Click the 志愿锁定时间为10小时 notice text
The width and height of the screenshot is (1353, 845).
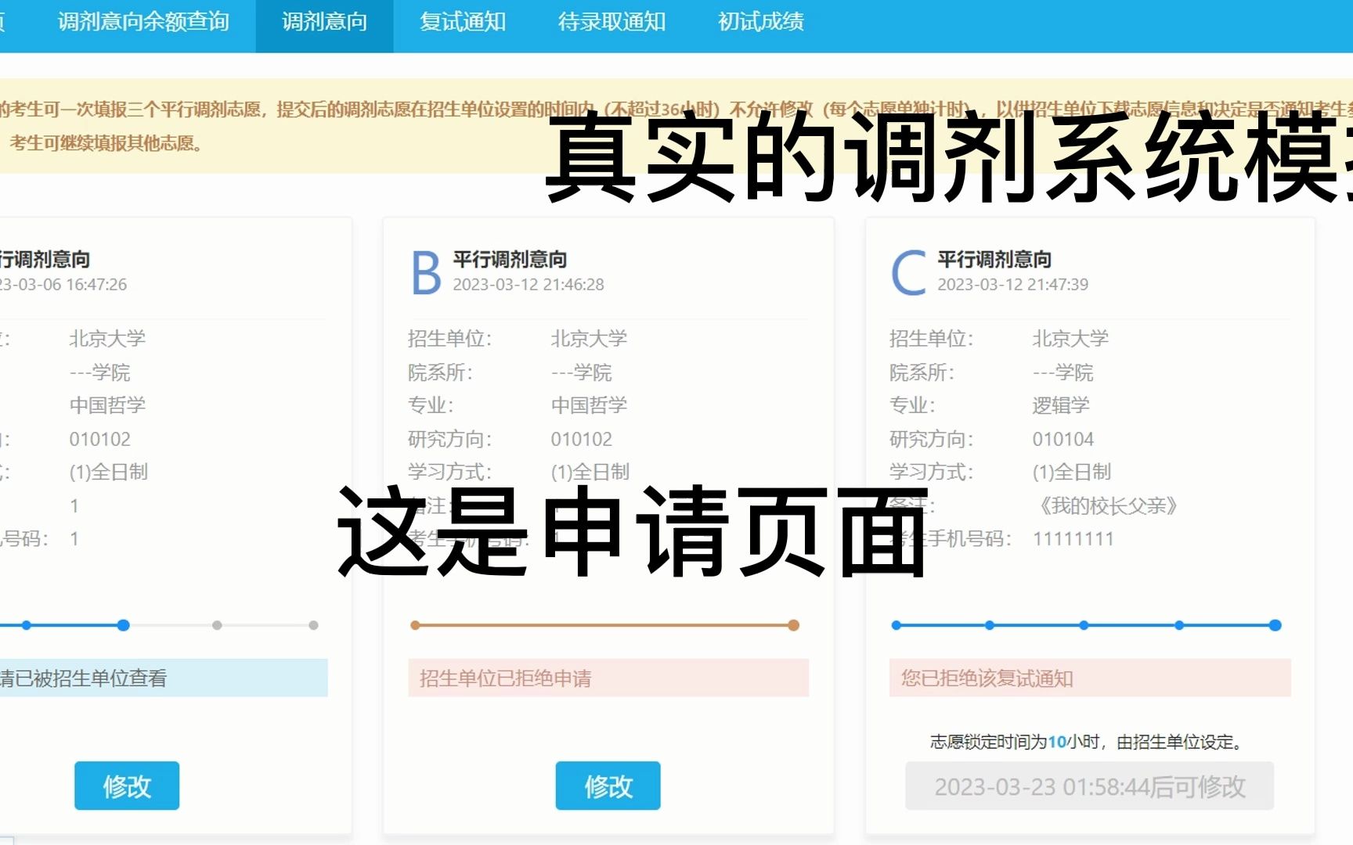point(1088,742)
